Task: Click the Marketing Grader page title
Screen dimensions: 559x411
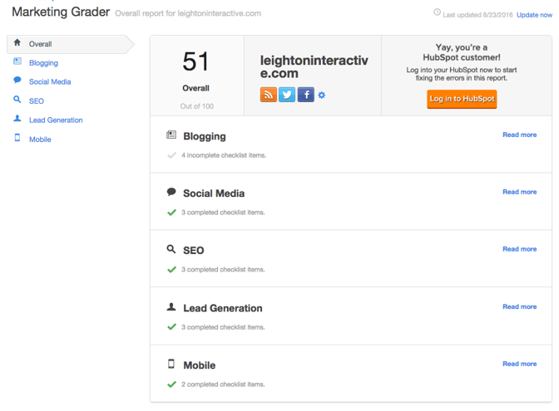Action: coord(61,12)
